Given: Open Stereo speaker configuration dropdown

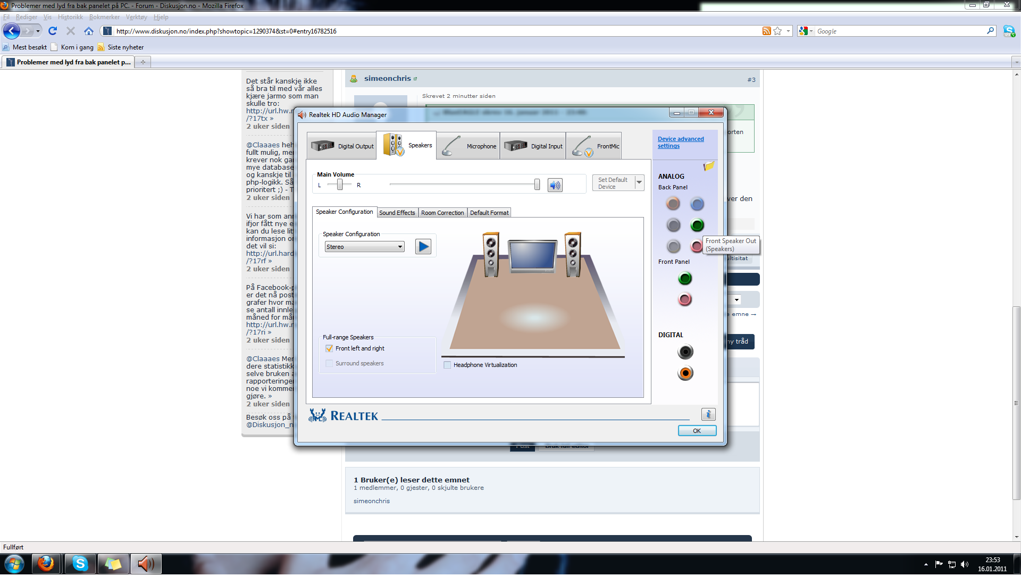Looking at the screenshot, I should (365, 247).
